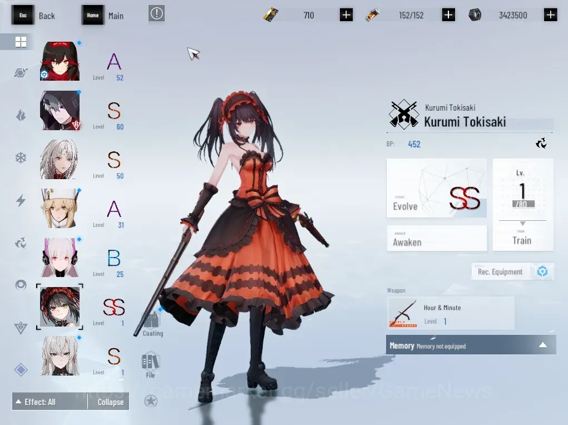Click the Esc Back button
This screenshot has height=425, width=568.
pyautogui.click(x=33, y=15)
